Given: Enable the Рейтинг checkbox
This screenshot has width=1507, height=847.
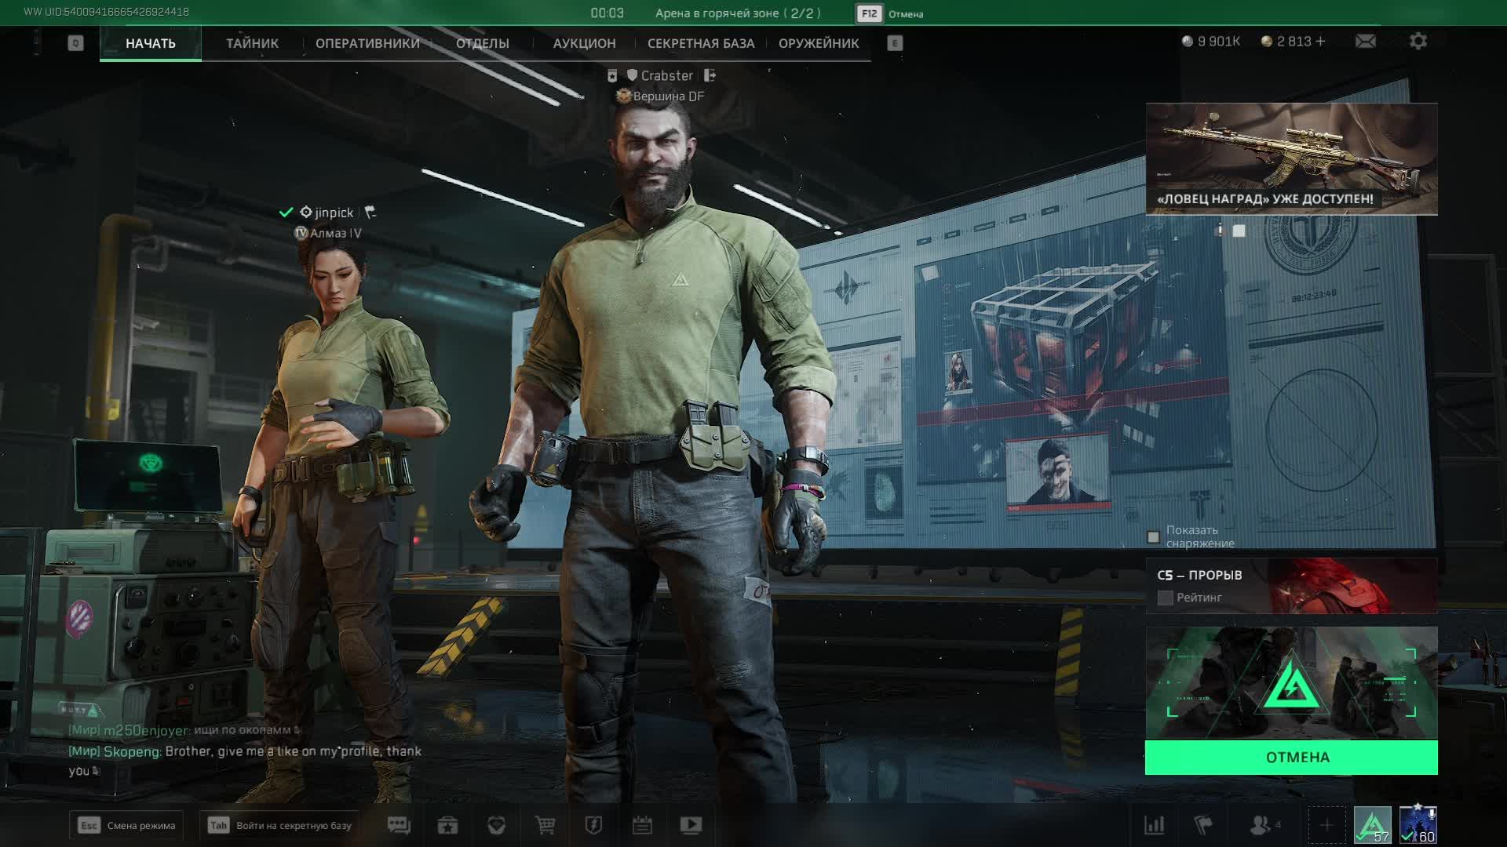Looking at the screenshot, I should [x=1166, y=598].
